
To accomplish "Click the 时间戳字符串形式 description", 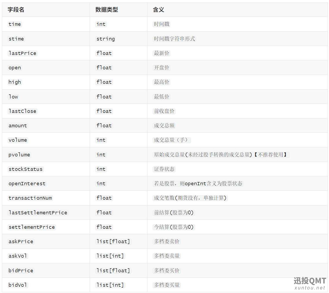I will coord(174,39).
